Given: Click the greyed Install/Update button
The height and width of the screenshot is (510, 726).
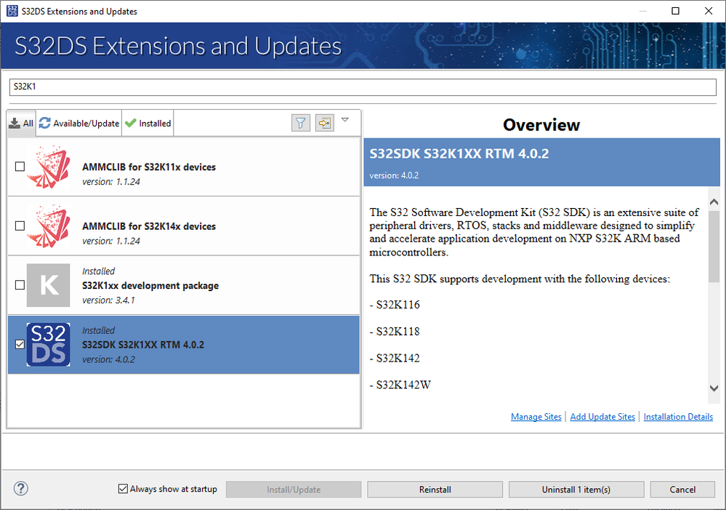Looking at the screenshot, I should pos(294,489).
